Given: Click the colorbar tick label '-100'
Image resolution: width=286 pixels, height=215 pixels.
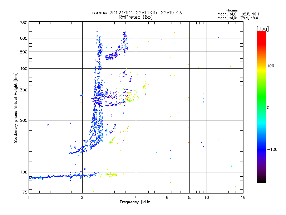Looking at the screenshot, I should click(x=272, y=149).
